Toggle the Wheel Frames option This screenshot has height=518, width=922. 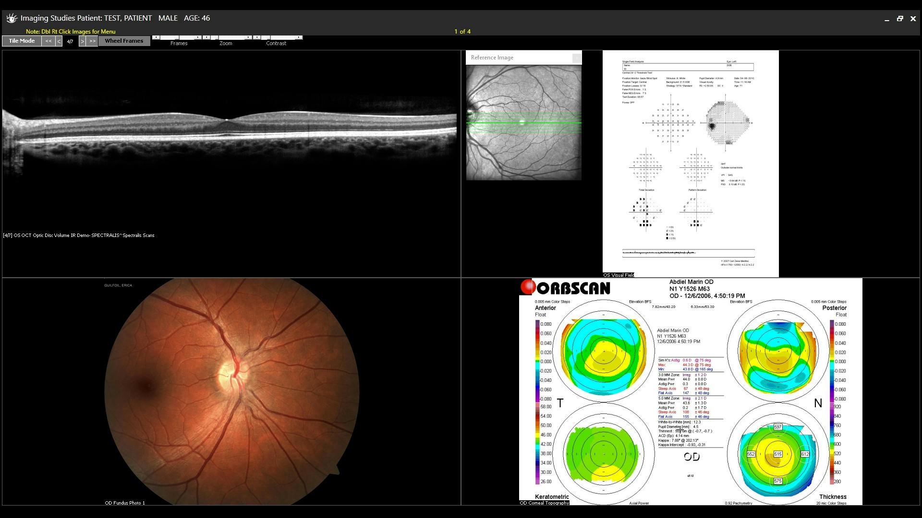[x=124, y=41]
